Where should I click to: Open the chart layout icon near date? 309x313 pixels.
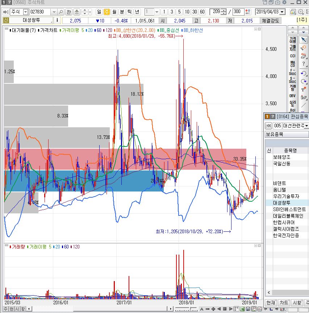pos(293,12)
